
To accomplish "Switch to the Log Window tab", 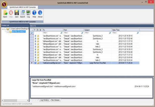I will pyautogui.click(x=44, y=100).
